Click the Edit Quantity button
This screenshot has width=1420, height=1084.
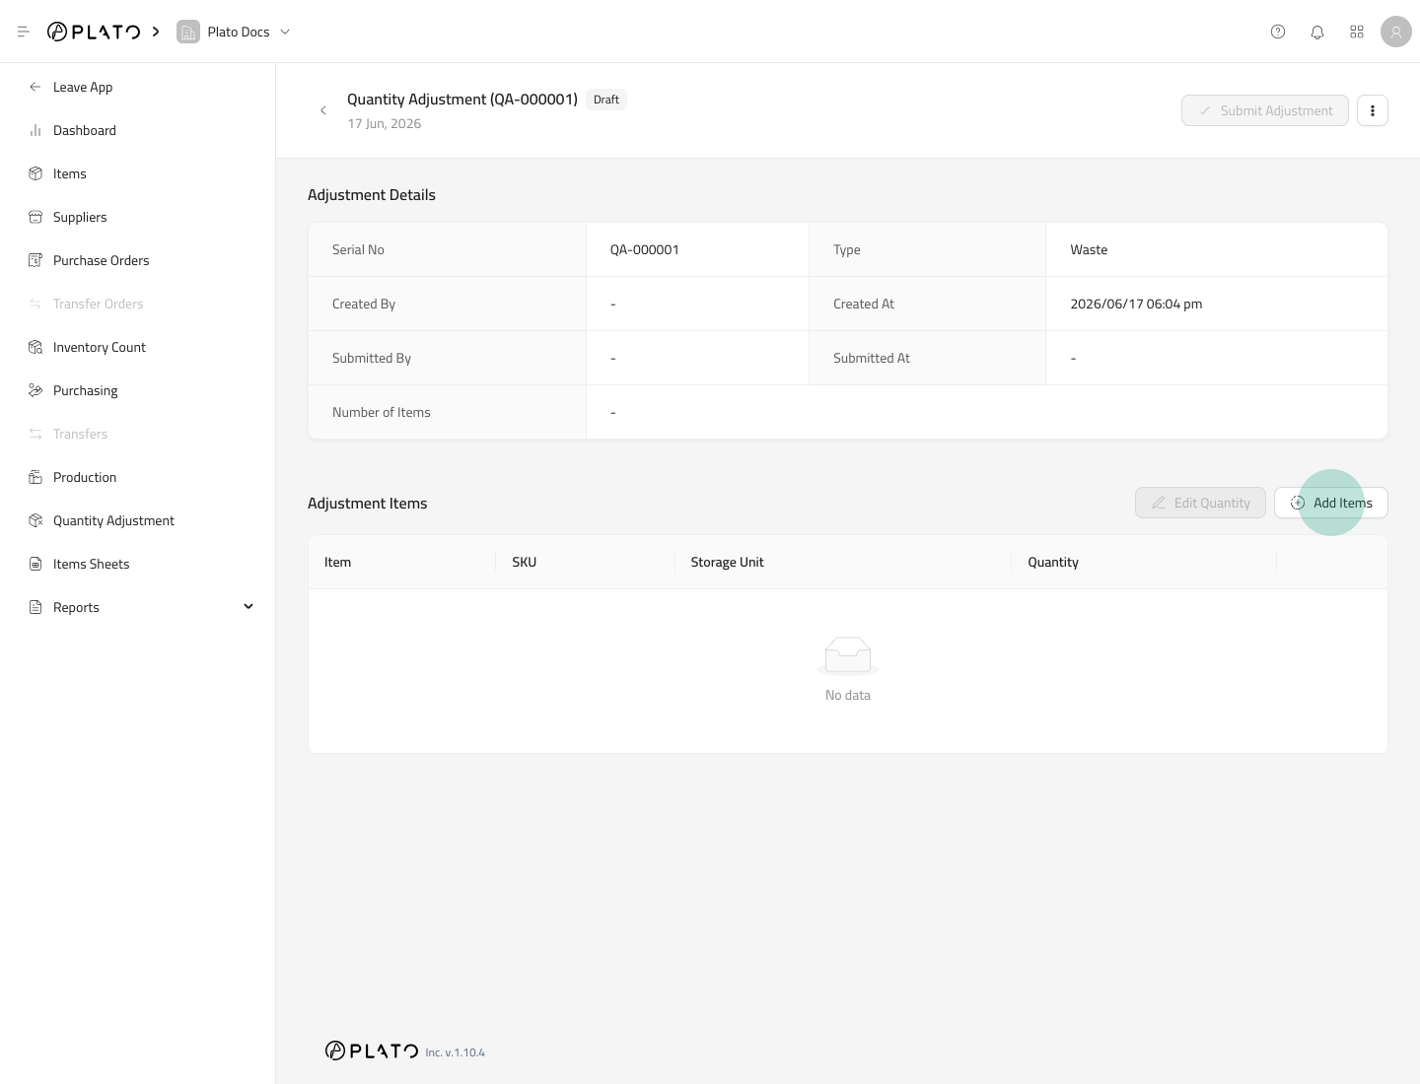(x=1200, y=503)
